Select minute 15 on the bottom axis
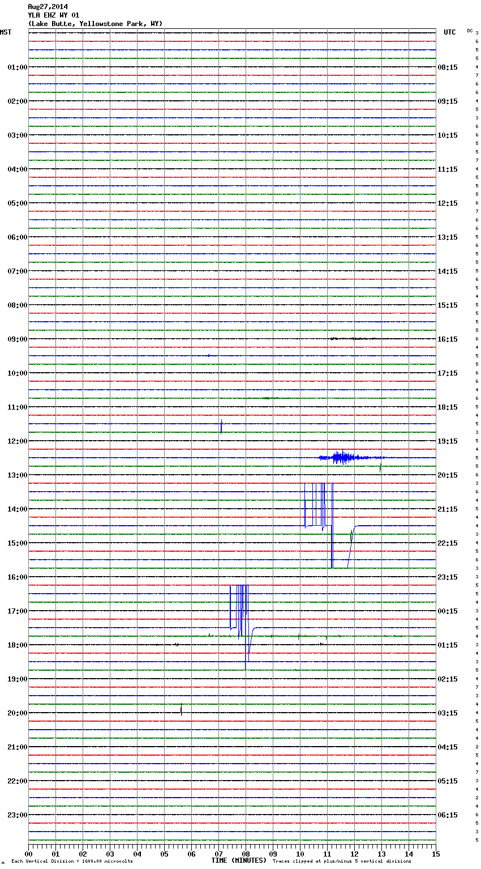481x869 pixels. point(436,854)
